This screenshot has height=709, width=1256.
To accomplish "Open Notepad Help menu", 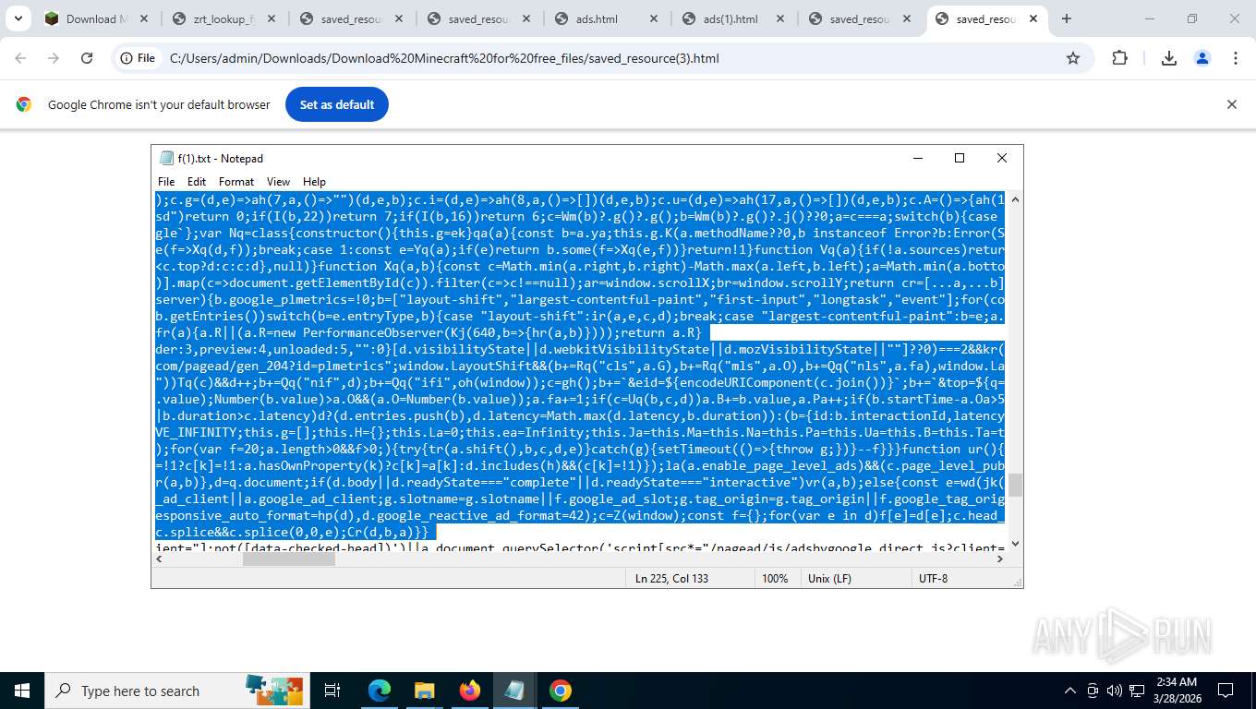I will [x=314, y=182].
